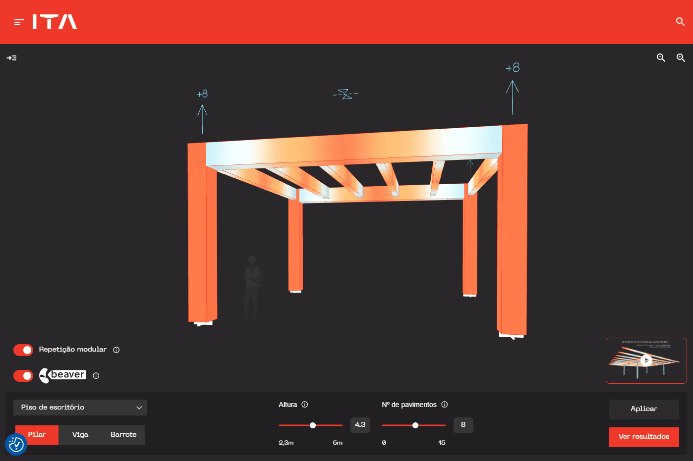Image resolution: width=693 pixels, height=461 pixels.
Task: Open the hamburger menu beside ITA logo
Action: 19,22
